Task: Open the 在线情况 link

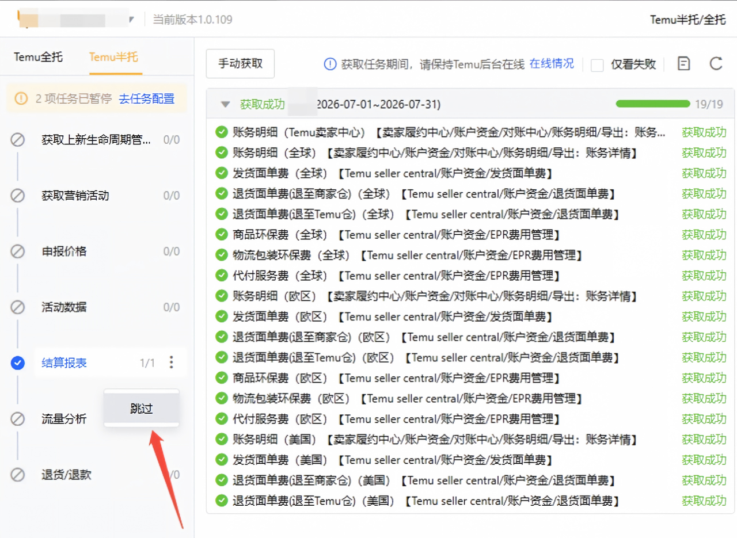Action: [x=552, y=64]
